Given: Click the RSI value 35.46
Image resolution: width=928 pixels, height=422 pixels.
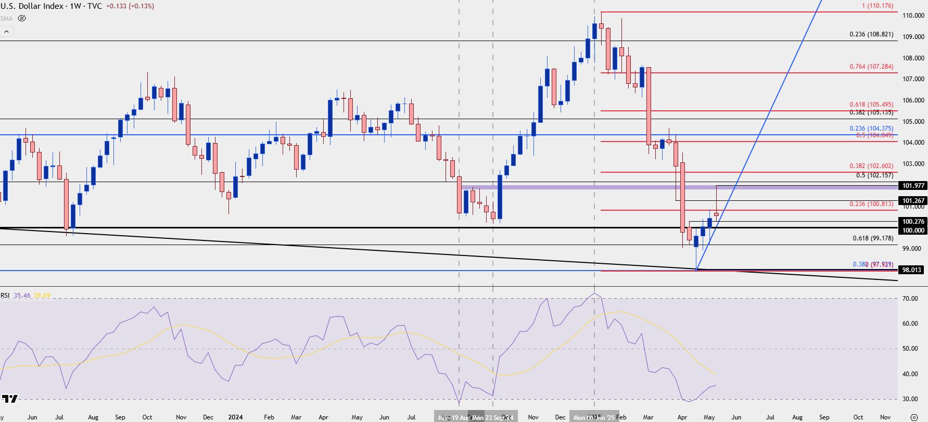Looking at the screenshot, I should [22, 296].
